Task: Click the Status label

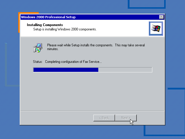Action: pos(38,62)
